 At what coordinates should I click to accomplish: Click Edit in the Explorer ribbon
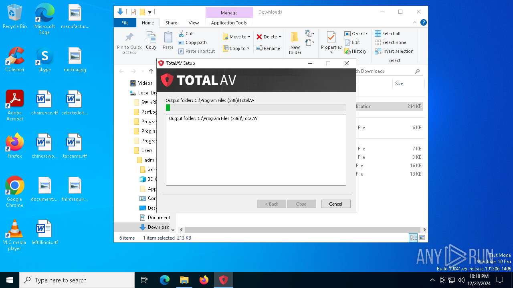352,42
